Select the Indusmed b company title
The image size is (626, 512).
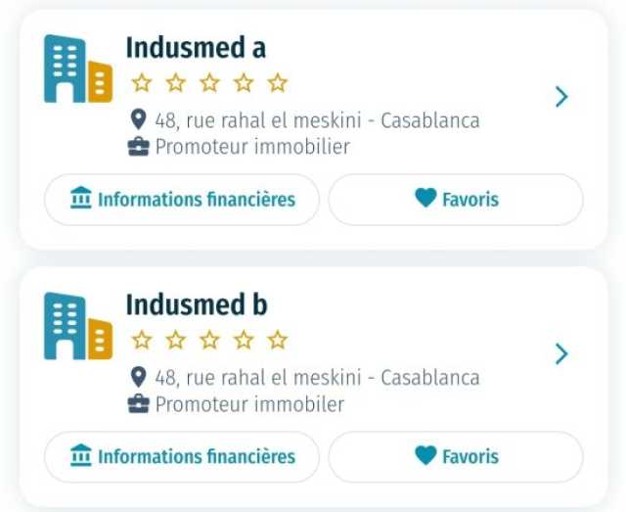[x=197, y=305]
